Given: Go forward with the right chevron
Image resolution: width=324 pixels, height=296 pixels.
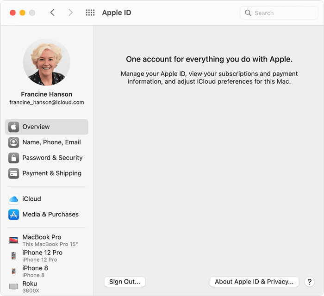Looking at the screenshot, I should [70, 12].
